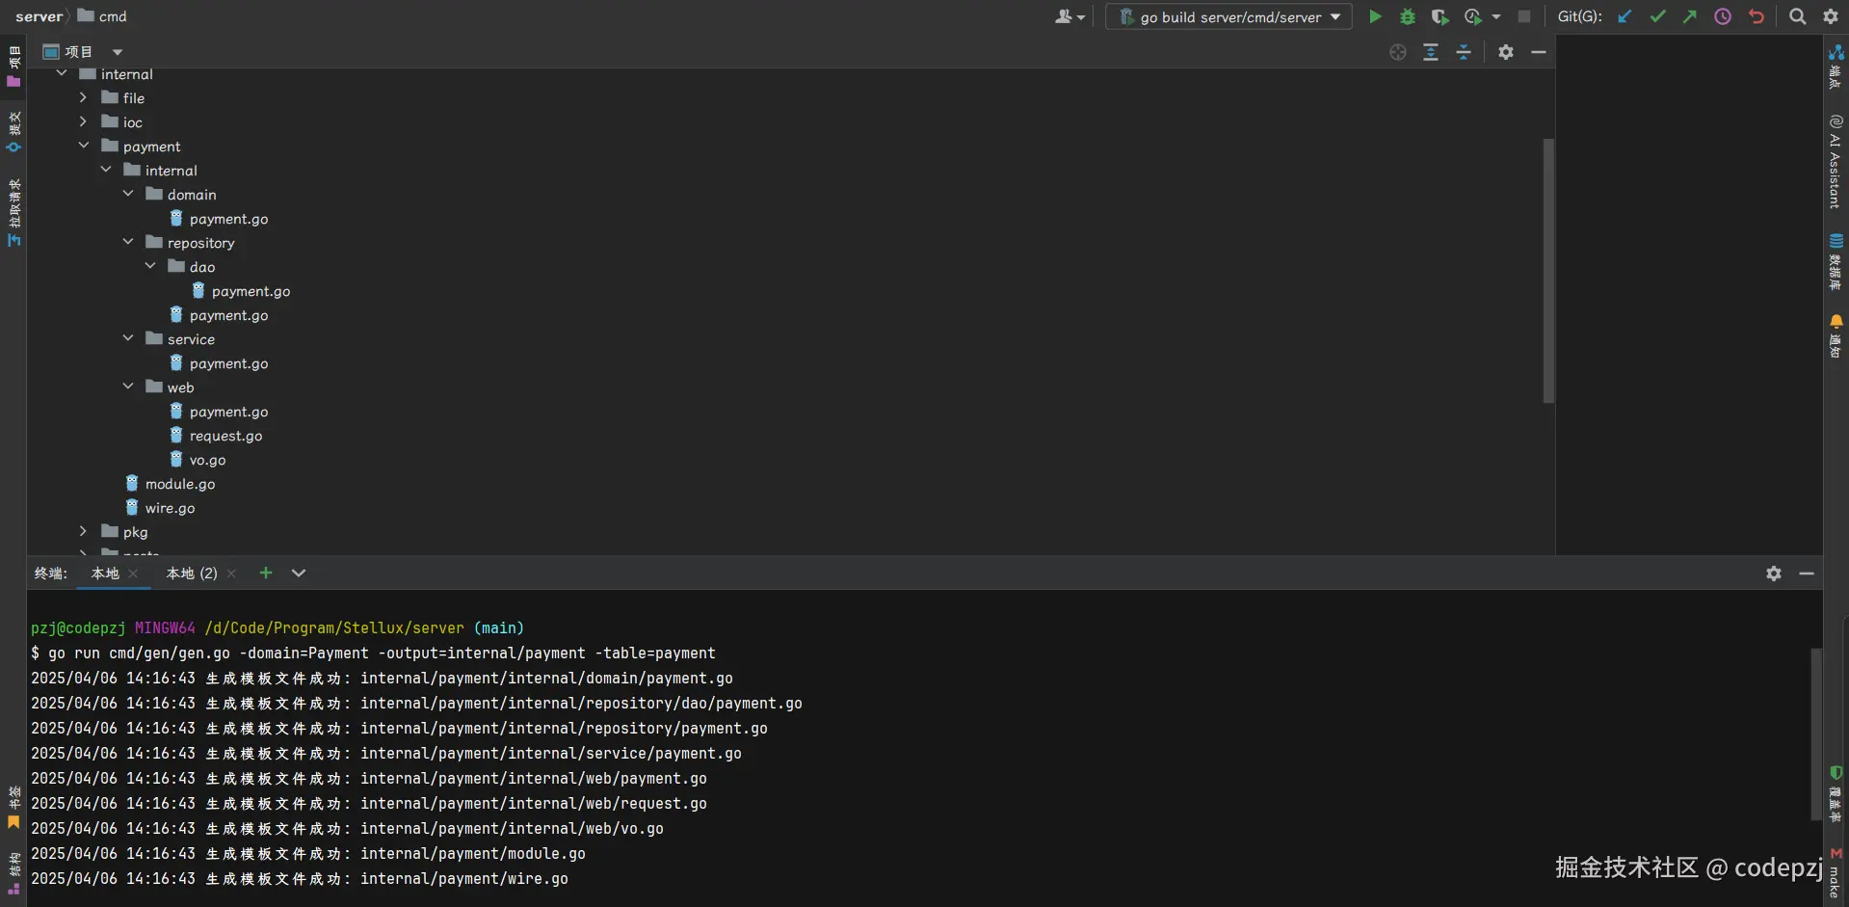The height and width of the screenshot is (907, 1849).
Task: Hide the terminal tool window
Action: (x=1807, y=574)
